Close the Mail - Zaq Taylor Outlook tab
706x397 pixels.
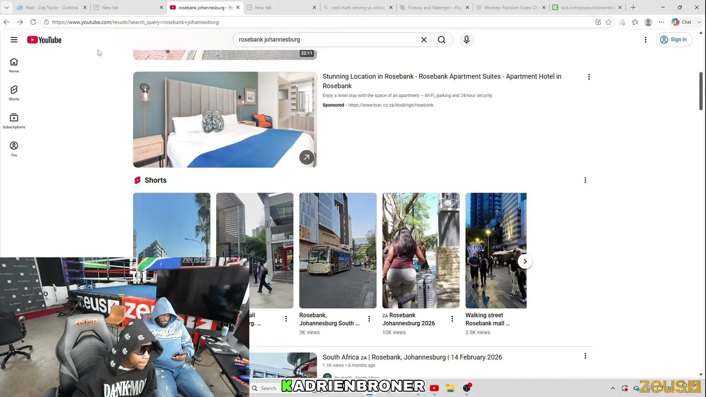tap(85, 8)
